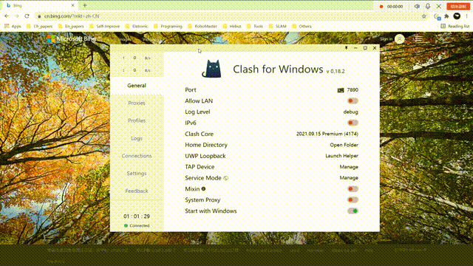The image size is (473, 266).
Task: Pin the Clash window on top
Action: (x=347, y=48)
